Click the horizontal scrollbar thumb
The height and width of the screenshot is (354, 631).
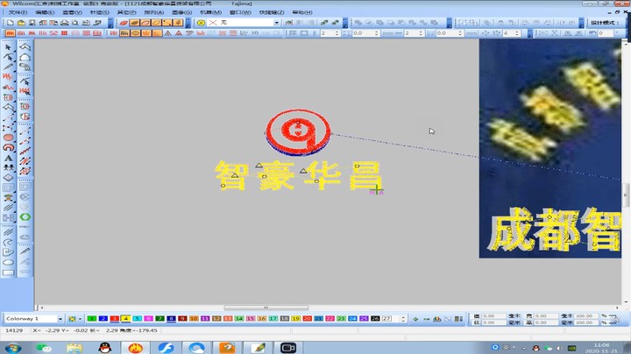coord(266,308)
